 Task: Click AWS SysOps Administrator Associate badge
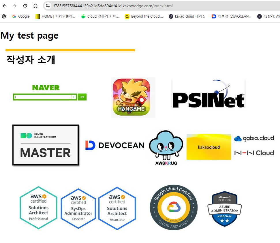[78, 208]
